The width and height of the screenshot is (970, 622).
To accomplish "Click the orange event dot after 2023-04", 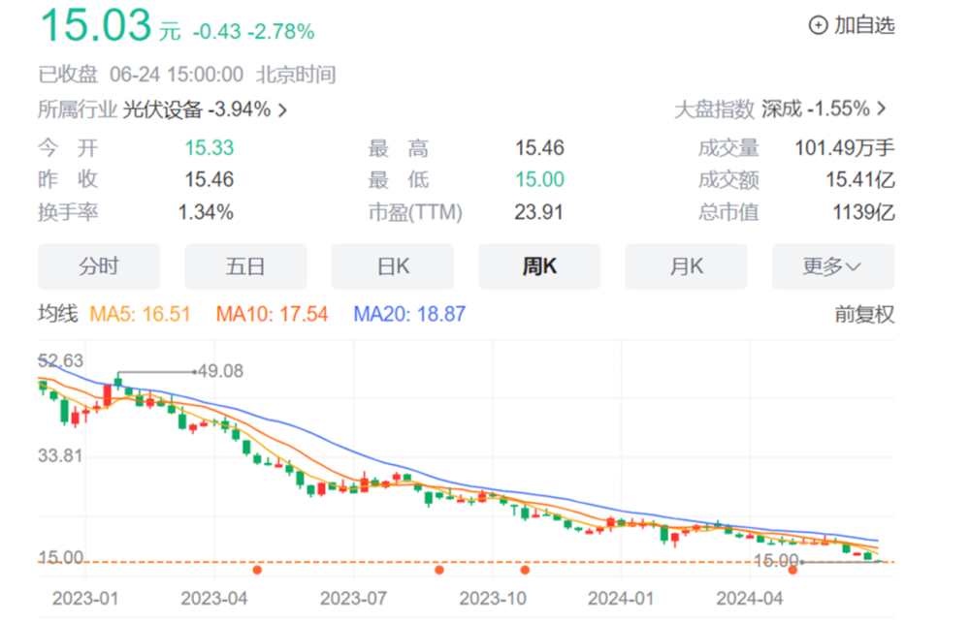I will pyautogui.click(x=257, y=570).
